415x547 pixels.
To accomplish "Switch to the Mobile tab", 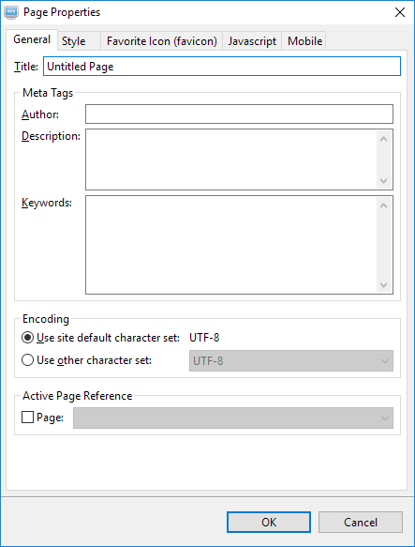I will (304, 41).
